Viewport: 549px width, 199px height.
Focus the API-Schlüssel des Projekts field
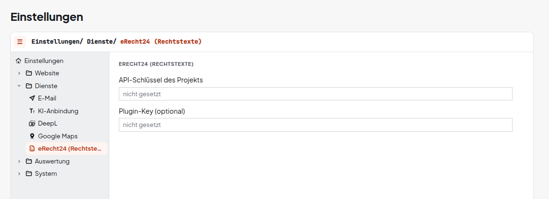click(x=316, y=94)
